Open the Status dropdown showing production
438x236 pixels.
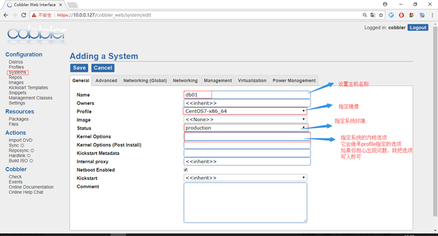pyautogui.click(x=245, y=128)
